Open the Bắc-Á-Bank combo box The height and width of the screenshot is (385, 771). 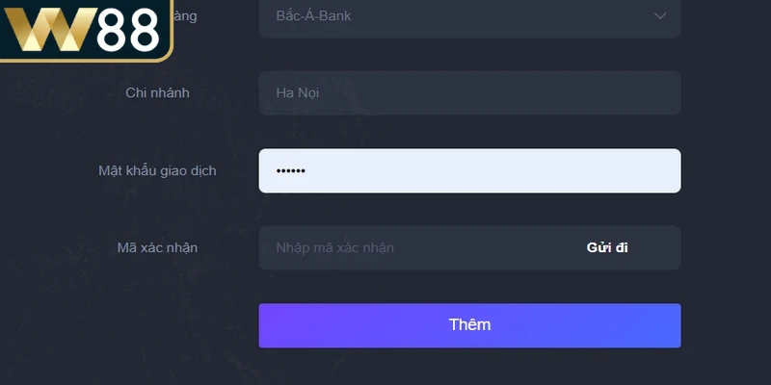click(469, 16)
